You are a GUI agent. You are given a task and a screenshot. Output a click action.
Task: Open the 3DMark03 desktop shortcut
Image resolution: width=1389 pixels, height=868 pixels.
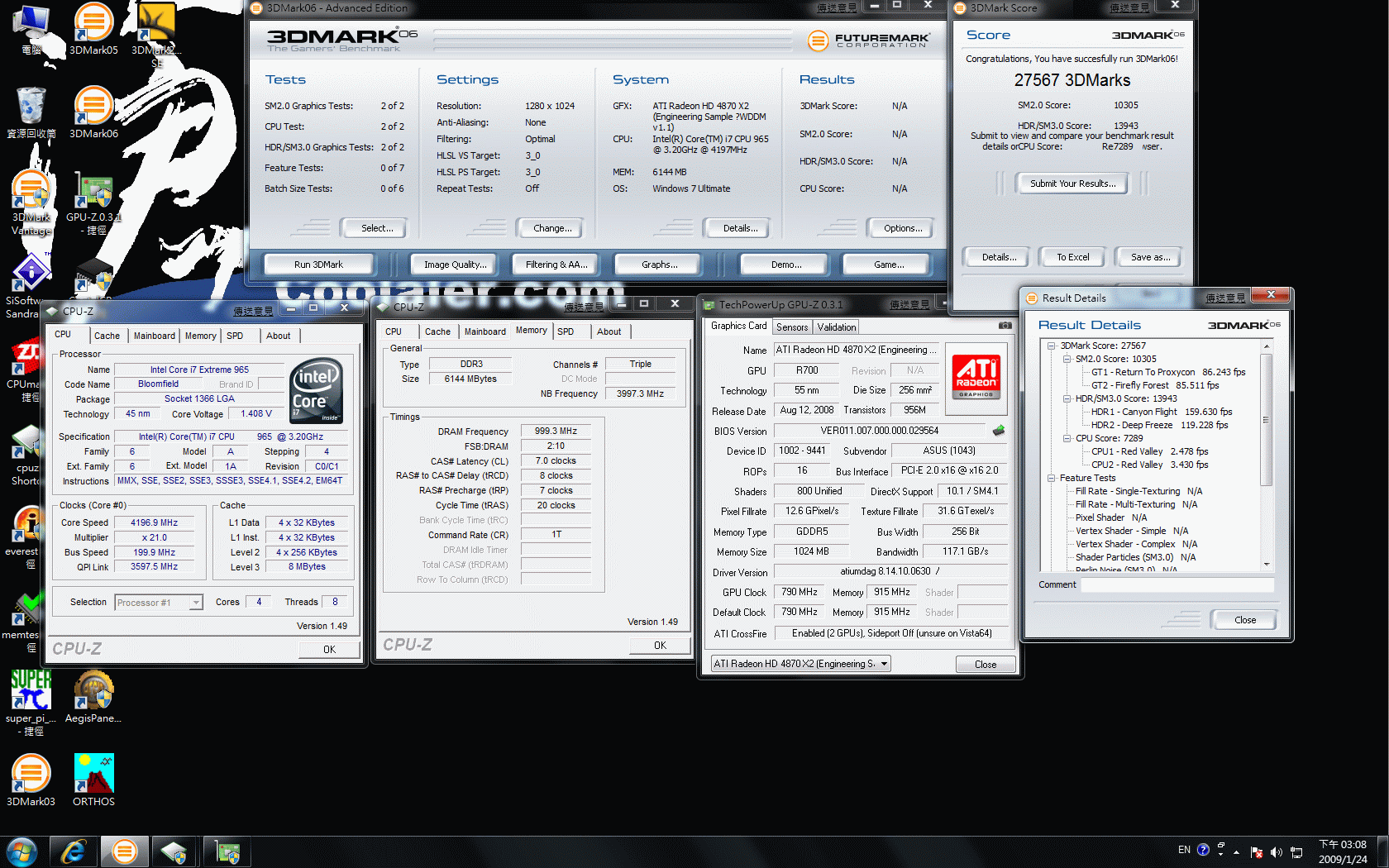tap(31, 779)
